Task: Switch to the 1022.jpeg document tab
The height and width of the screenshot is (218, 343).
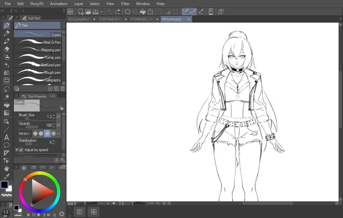Action: (81, 19)
